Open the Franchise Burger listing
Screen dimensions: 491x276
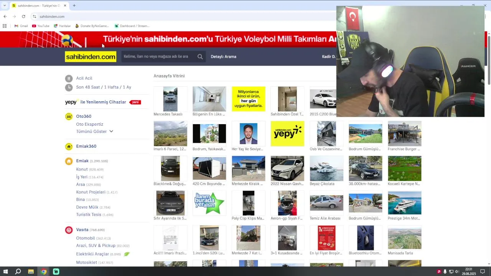pyautogui.click(x=404, y=133)
